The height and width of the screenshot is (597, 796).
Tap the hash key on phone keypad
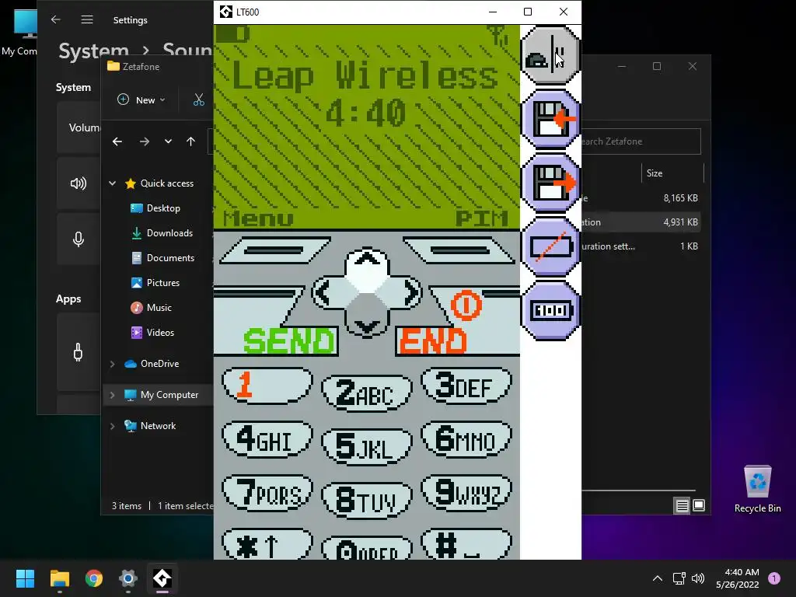point(466,544)
